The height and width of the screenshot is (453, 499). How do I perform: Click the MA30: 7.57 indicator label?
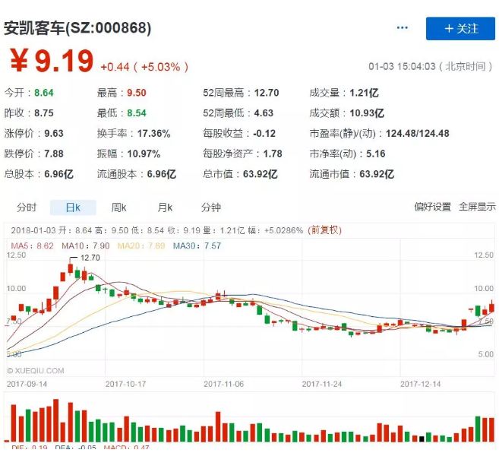click(x=197, y=246)
